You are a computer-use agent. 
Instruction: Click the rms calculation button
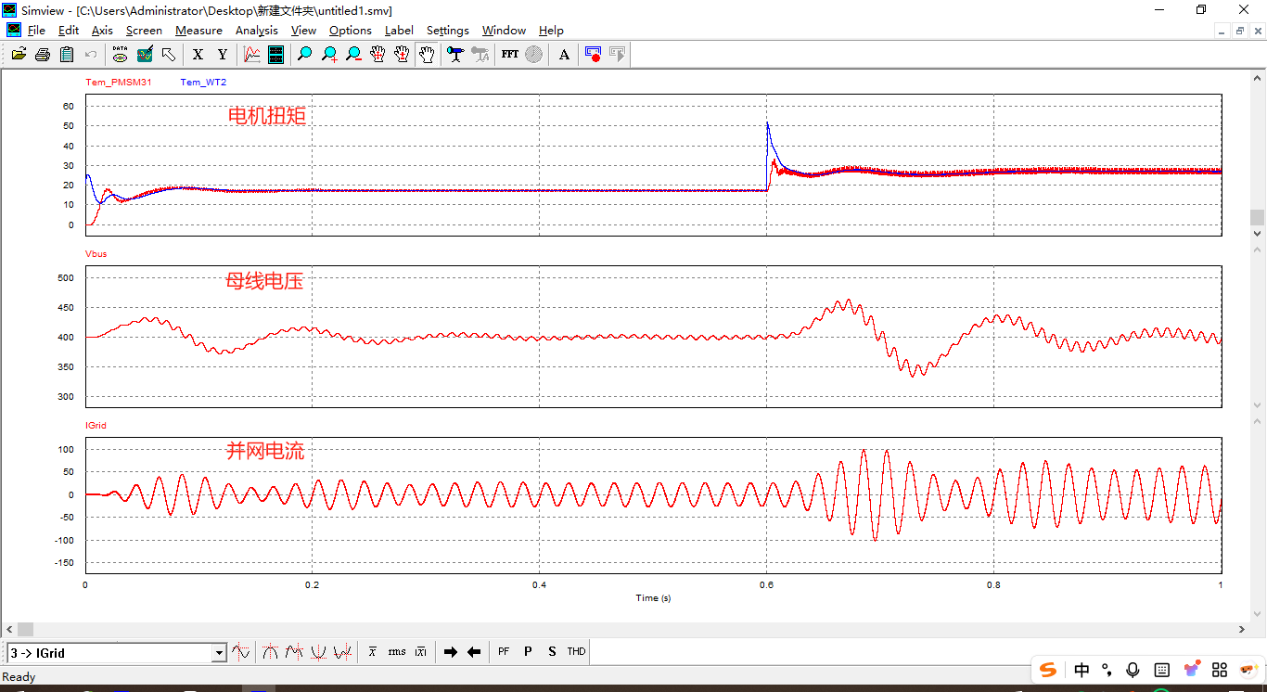(x=397, y=652)
